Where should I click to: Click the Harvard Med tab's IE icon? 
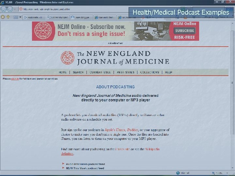point(96,18)
